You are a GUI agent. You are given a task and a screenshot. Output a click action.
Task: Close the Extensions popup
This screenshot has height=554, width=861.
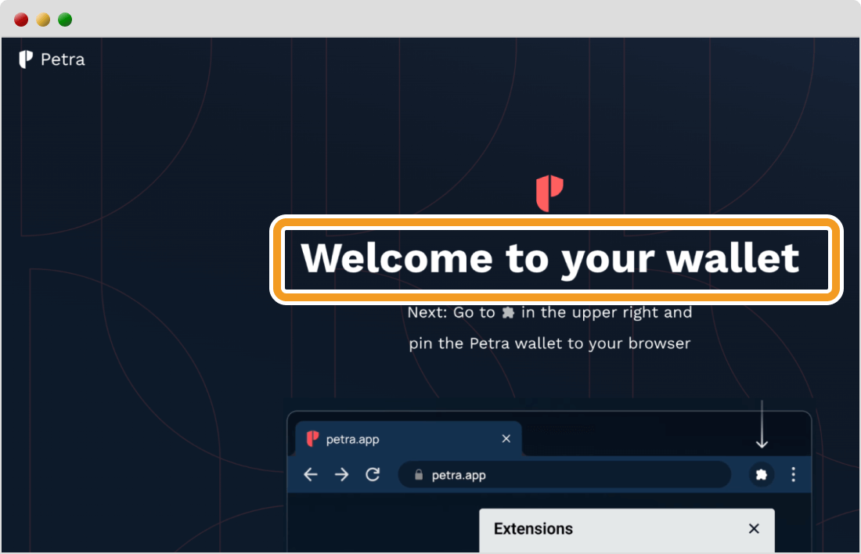click(754, 528)
